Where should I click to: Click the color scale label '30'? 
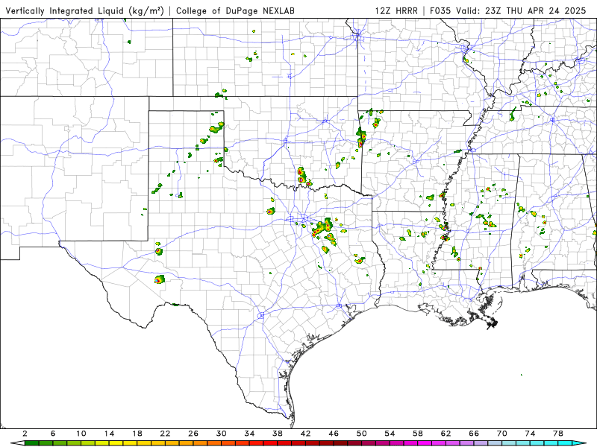(x=221, y=434)
